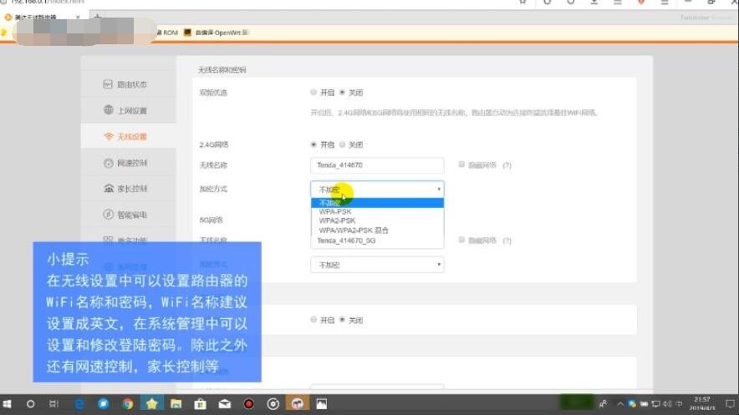The image size is (739, 415).
Task: Launch Google Chrome from taskbar
Action: tap(127, 403)
